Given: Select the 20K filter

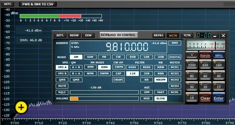Looking at the screenshot, I should (x=147, y=73).
